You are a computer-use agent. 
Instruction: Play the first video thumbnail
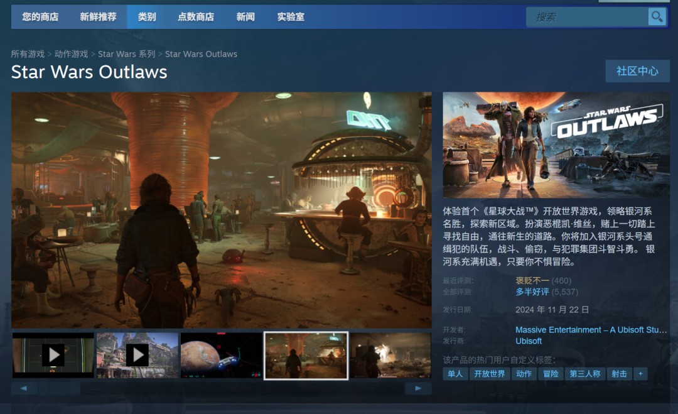coord(53,356)
